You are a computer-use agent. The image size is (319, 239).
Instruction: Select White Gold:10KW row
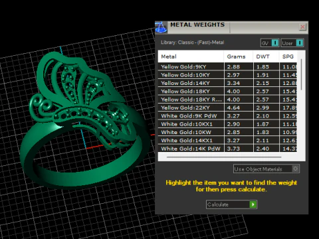[227, 132]
